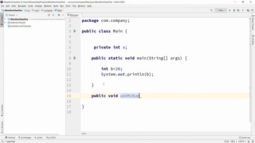Open the Analyze menu
255x143 pixels.
pos(38,6)
